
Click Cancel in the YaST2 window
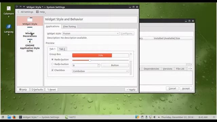pos(172,88)
